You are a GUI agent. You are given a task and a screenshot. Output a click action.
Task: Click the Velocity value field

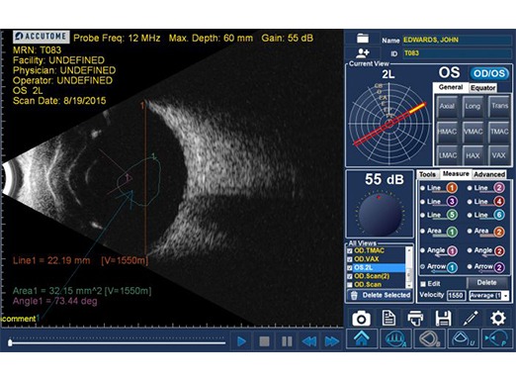pos(456,296)
